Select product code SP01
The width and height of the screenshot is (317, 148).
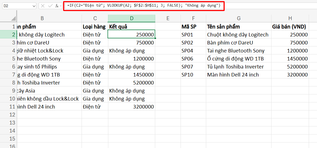click(x=193, y=35)
